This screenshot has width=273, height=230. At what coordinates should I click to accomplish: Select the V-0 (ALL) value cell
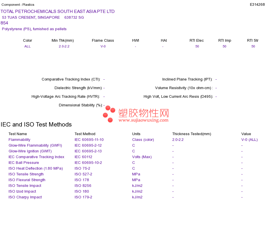[x=249, y=139]
